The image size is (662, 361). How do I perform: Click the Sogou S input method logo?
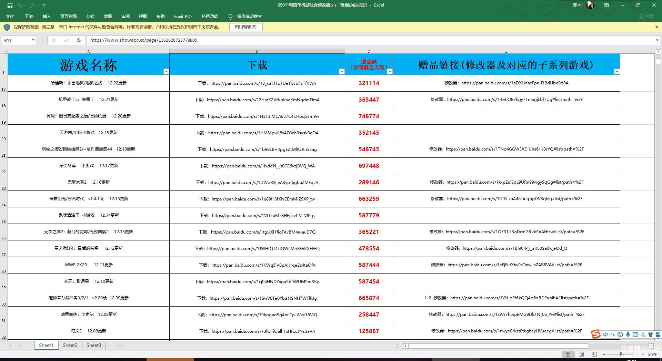click(595, 334)
